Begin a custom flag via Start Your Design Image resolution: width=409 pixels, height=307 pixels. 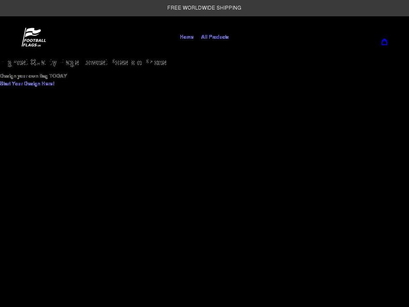coord(27,84)
